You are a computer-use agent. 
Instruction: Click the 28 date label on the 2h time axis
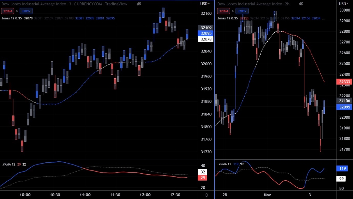tap(225, 195)
